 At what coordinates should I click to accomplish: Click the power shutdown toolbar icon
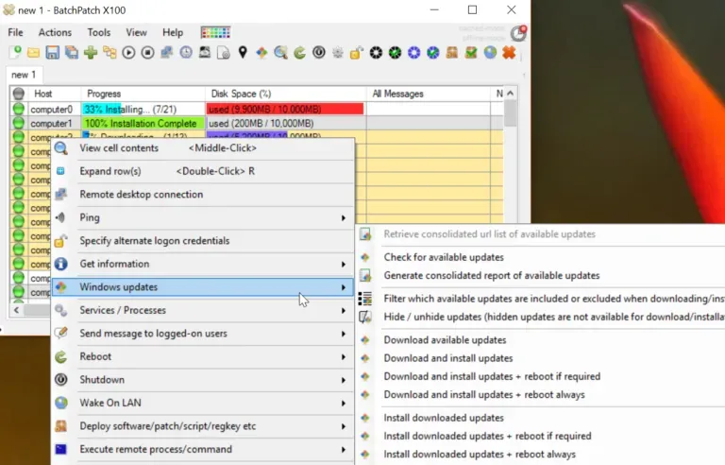(x=318, y=52)
